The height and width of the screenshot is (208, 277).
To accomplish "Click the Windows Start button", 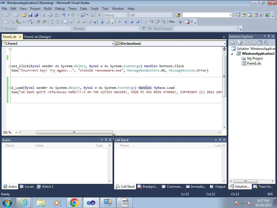I will tap(7, 203).
